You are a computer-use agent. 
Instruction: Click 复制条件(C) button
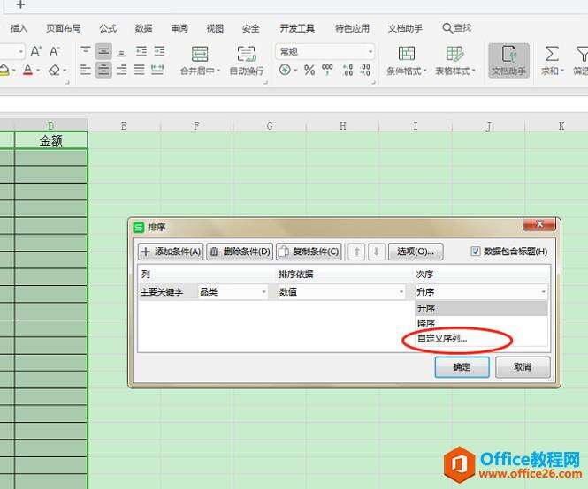(x=309, y=252)
